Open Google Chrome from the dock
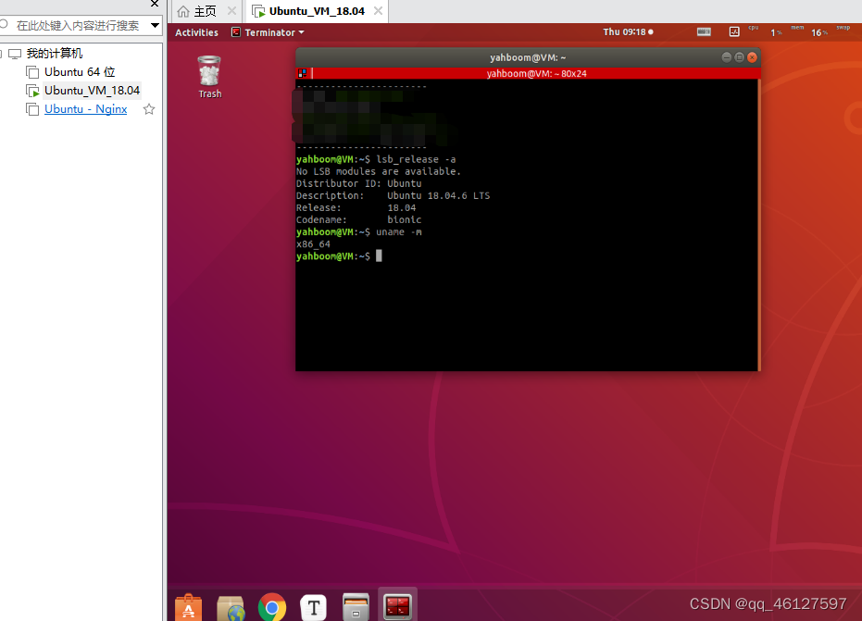862x621 pixels. (272, 608)
